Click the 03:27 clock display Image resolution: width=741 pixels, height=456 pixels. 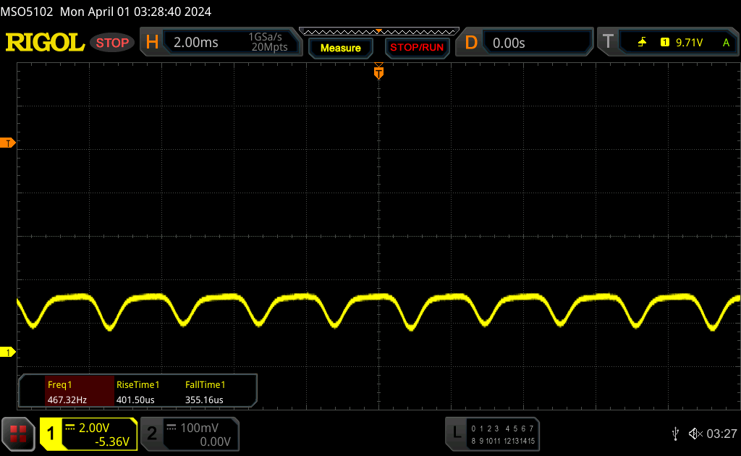point(721,434)
